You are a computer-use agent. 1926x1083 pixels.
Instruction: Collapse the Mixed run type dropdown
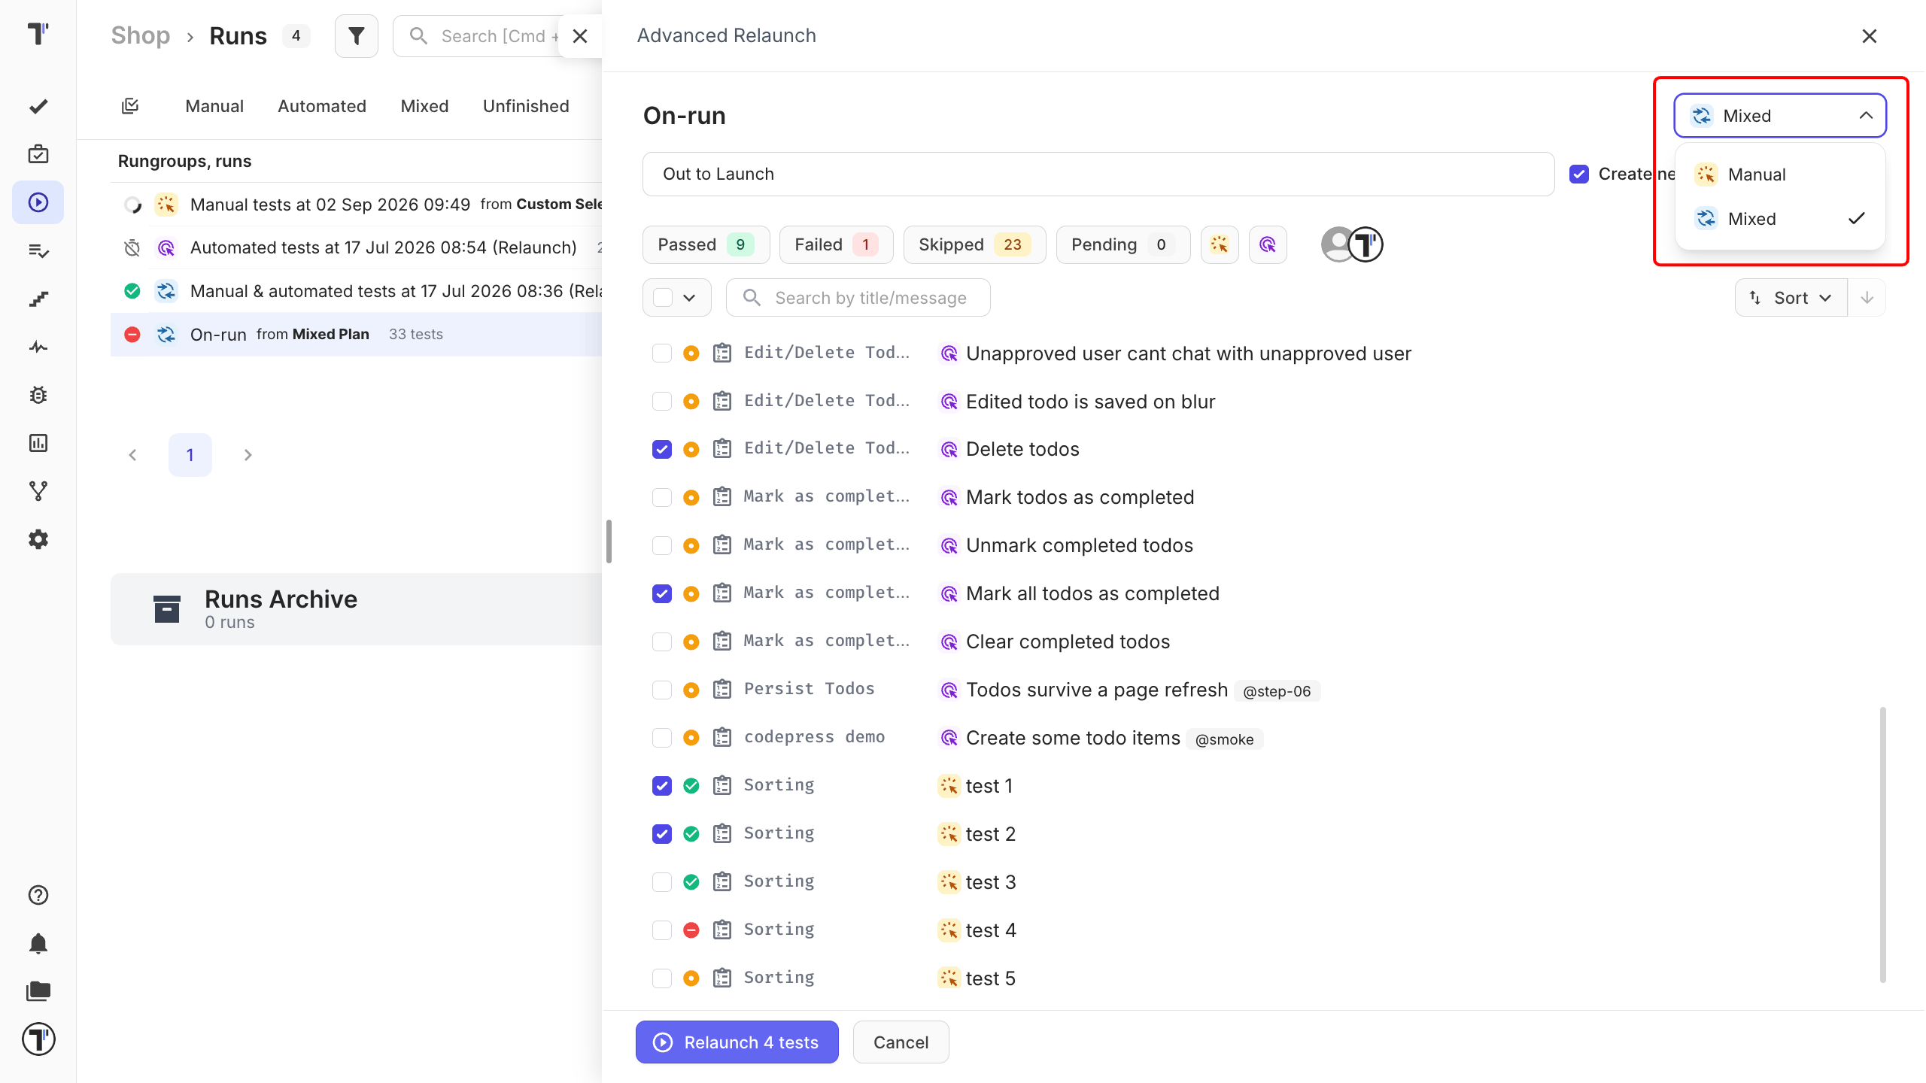point(1780,116)
